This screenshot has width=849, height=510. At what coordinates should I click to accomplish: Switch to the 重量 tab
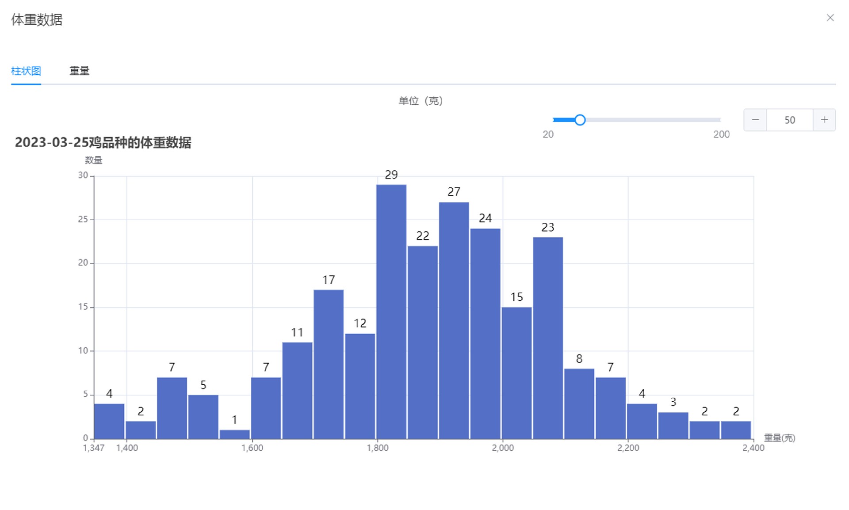click(80, 71)
